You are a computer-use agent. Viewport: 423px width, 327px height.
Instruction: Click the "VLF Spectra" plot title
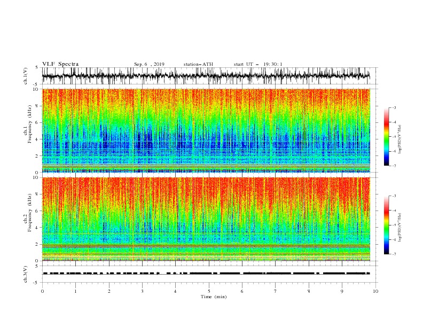[60, 64]
